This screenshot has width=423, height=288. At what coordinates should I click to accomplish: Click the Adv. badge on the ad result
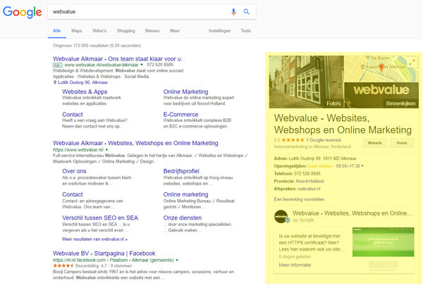[x=58, y=65]
